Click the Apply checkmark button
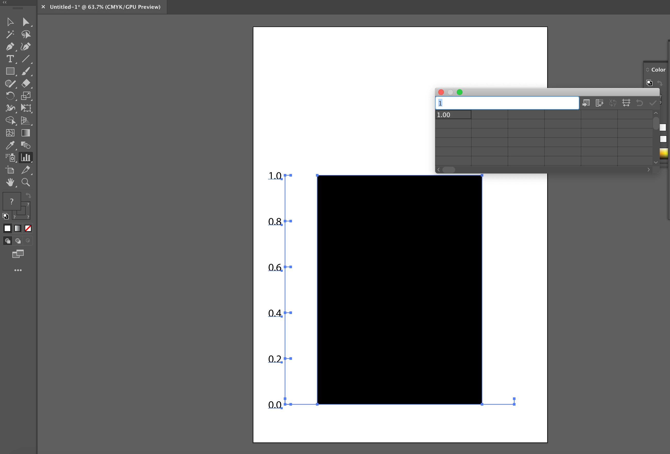670x454 pixels. coord(652,103)
